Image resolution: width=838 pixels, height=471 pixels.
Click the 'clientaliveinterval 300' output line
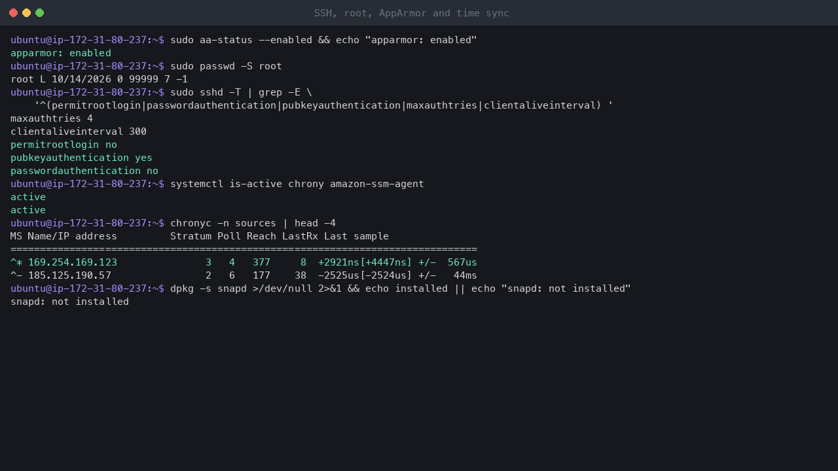79,131
